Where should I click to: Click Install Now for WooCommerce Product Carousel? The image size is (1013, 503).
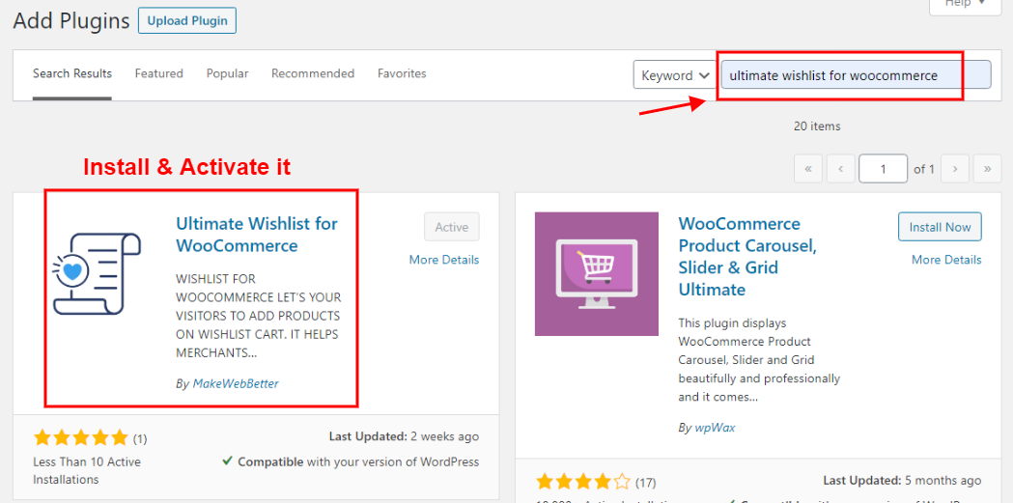(940, 227)
